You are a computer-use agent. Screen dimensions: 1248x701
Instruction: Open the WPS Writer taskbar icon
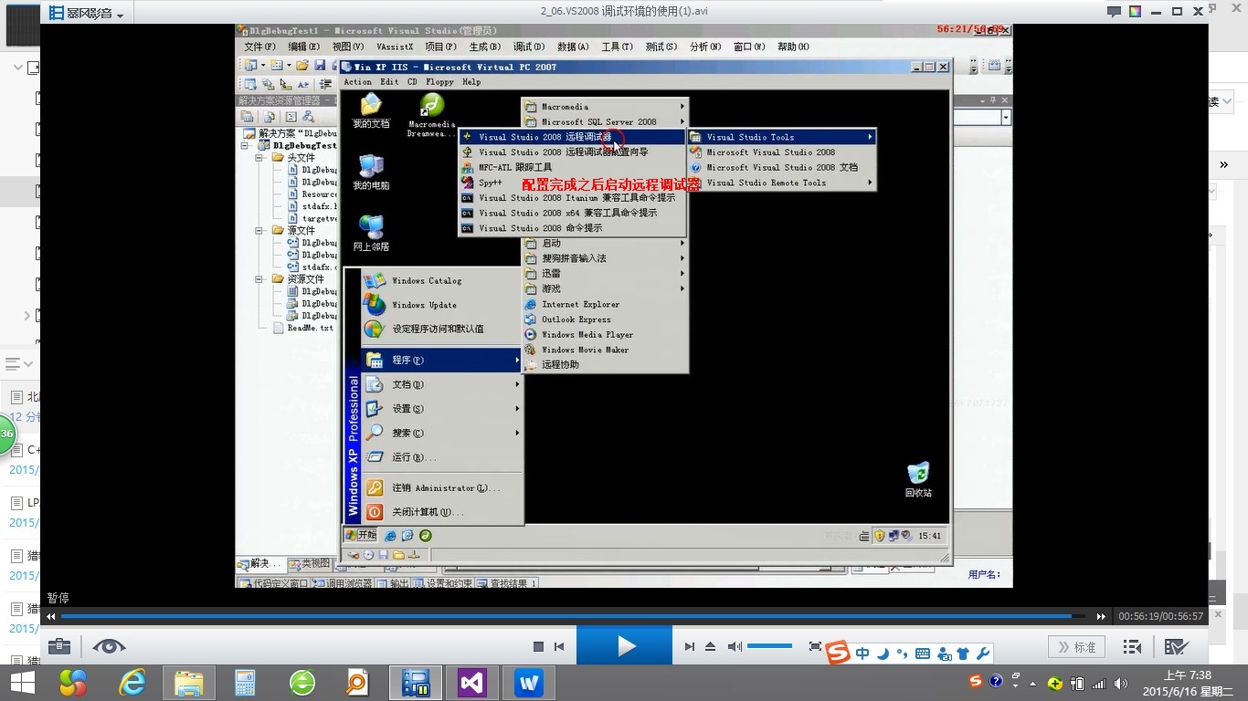click(529, 683)
